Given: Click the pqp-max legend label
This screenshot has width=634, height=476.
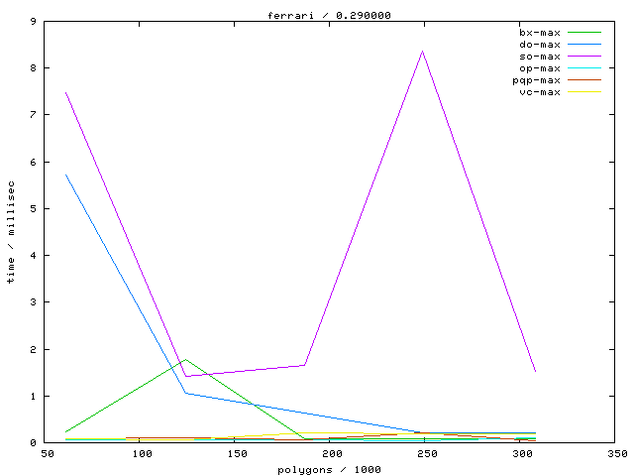Looking at the screenshot, I should [x=536, y=80].
